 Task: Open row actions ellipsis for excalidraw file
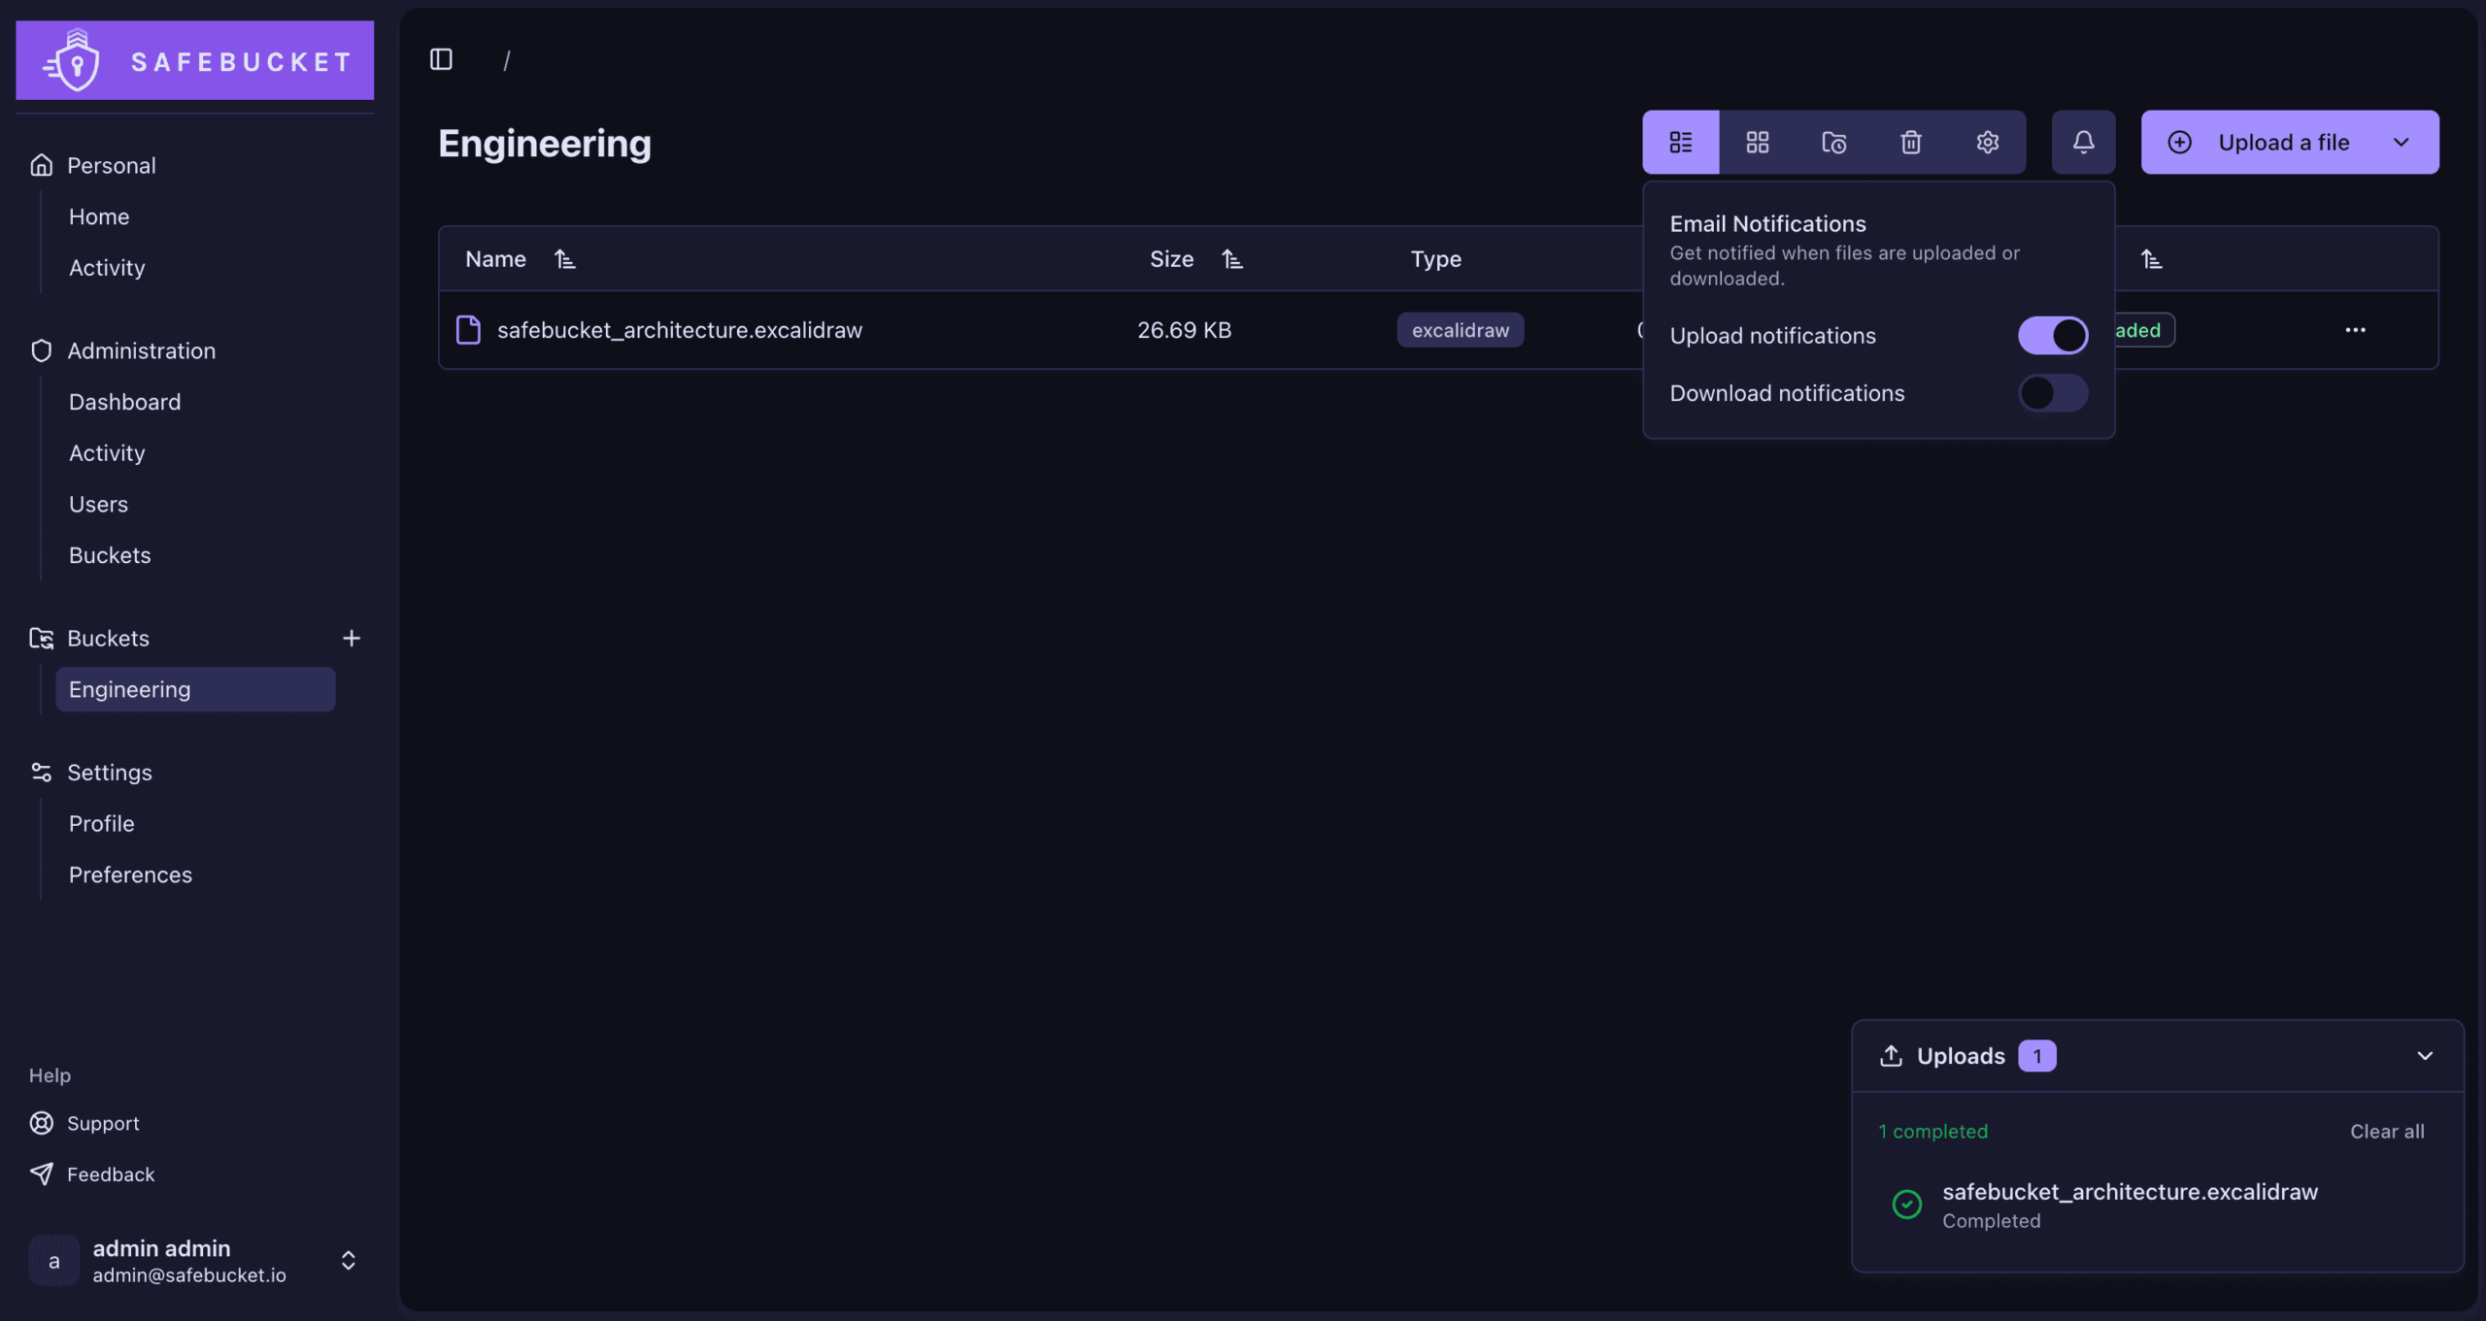(2355, 330)
